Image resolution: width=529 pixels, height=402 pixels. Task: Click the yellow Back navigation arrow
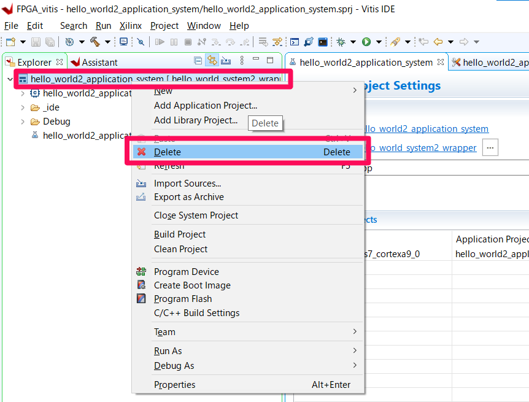point(438,42)
